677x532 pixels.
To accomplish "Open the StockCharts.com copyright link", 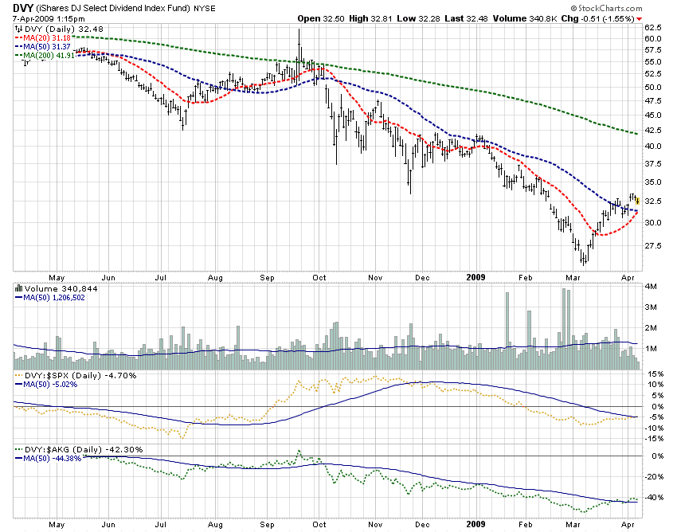I will click(x=606, y=8).
